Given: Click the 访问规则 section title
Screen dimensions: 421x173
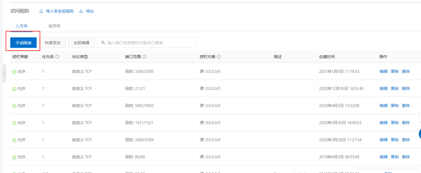Looking at the screenshot, I should click(20, 11).
